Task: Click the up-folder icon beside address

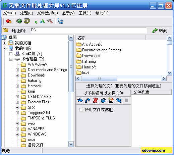Action: tap(5, 30)
